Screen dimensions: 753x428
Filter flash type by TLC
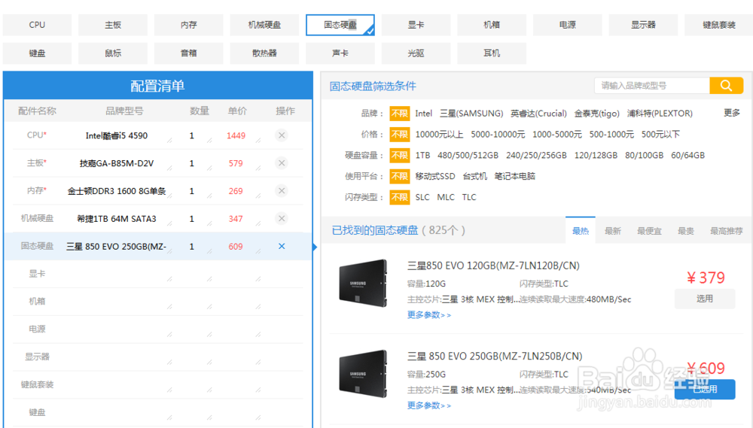pyautogui.click(x=469, y=197)
